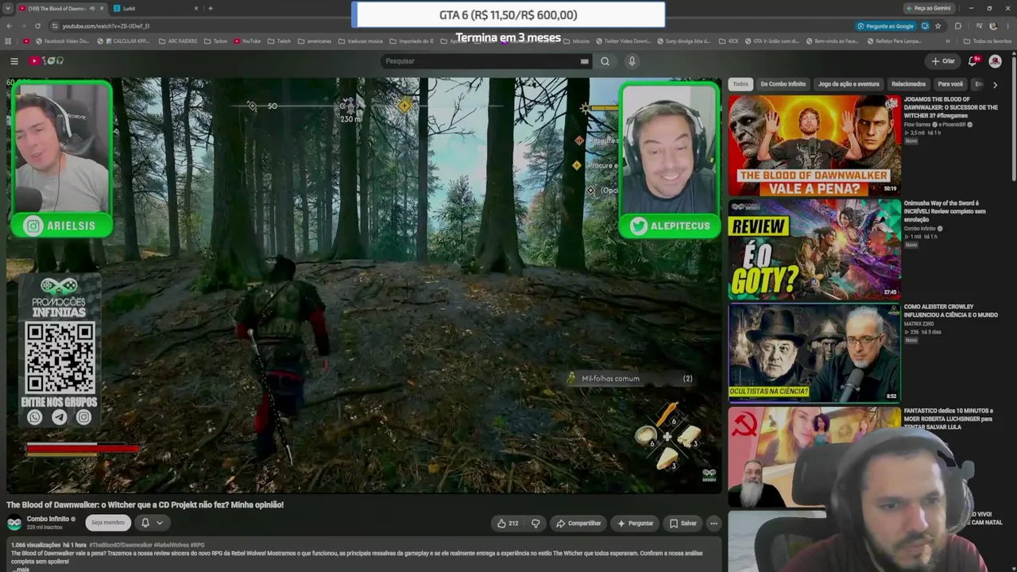The width and height of the screenshot is (1017, 572).
Task: Open the YouTube guide hamburger menu
Action: [14, 61]
